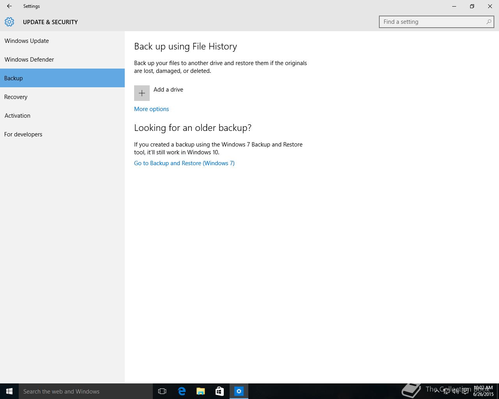Click the Find a setting search box

point(436,22)
